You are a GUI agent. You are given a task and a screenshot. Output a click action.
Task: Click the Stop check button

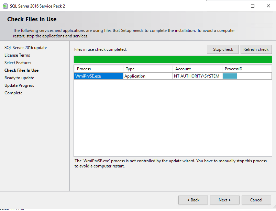click(223, 49)
